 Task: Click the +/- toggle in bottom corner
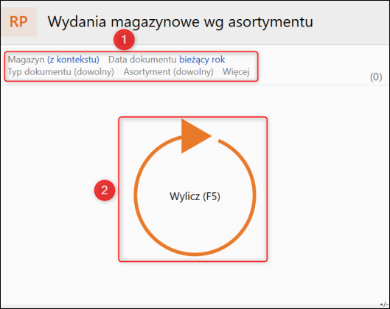[x=384, y=304]
